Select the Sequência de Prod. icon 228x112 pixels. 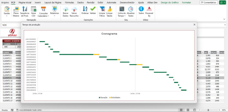(25, 9)
